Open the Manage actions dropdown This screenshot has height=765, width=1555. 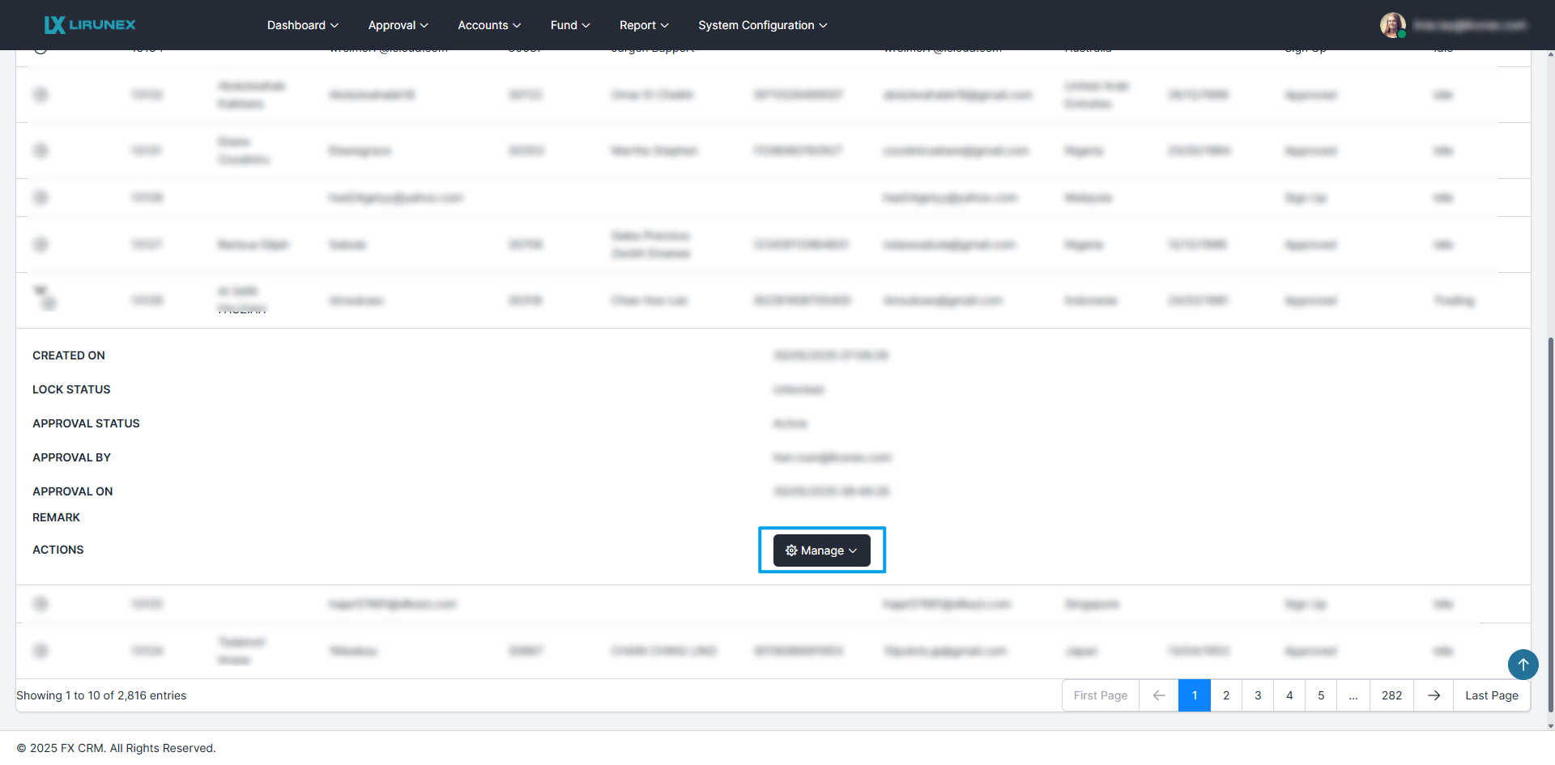(821, 550)
